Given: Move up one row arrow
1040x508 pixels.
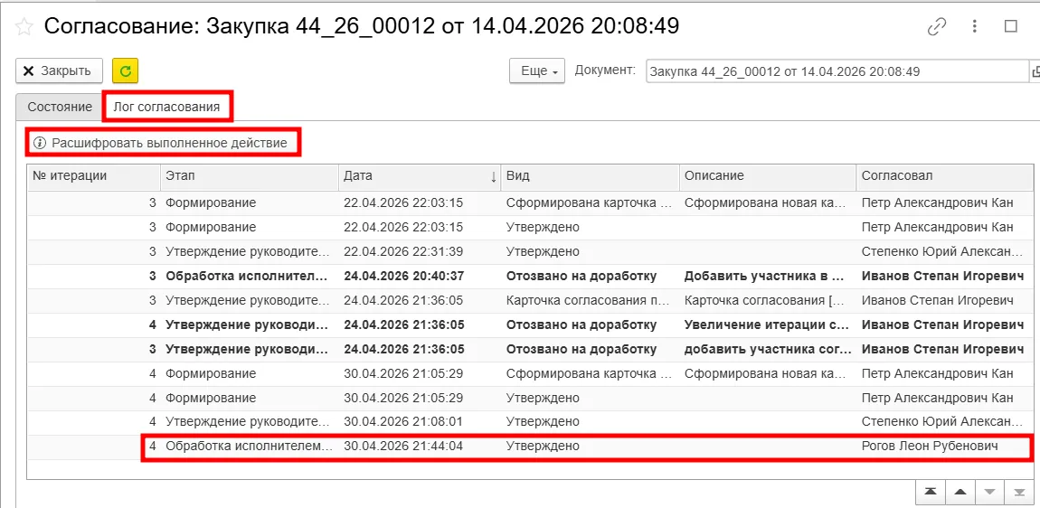Looking at the screenshot, I should 960,492.
